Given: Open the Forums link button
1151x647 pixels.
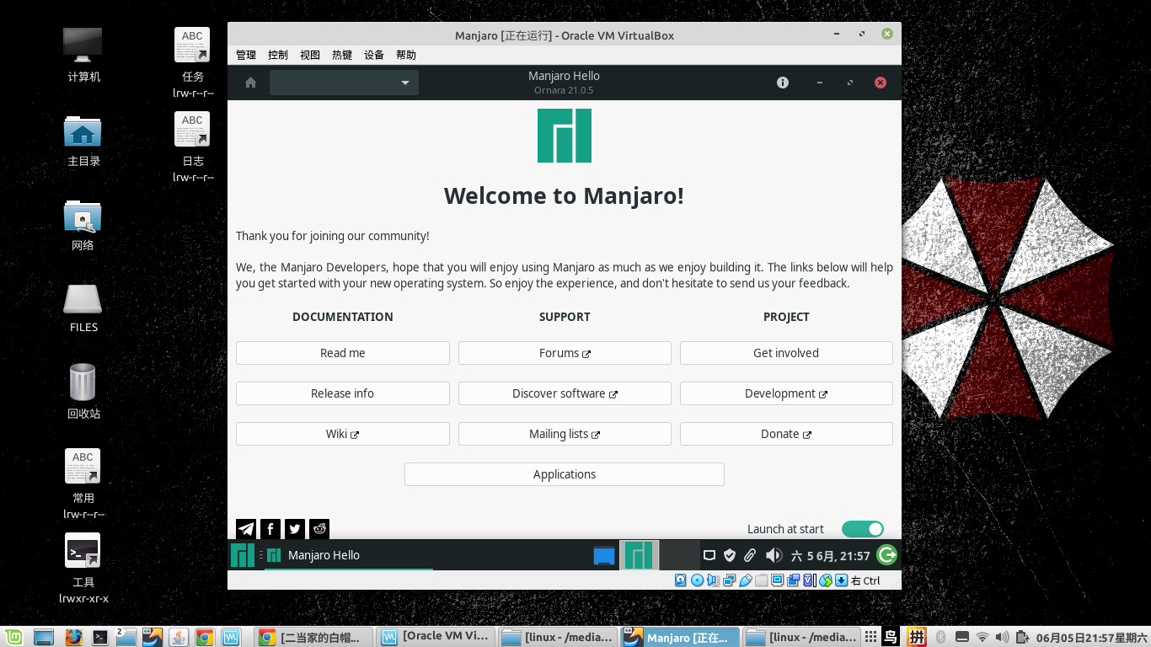Looking at the screenshot, I should (x=565, y=353).
